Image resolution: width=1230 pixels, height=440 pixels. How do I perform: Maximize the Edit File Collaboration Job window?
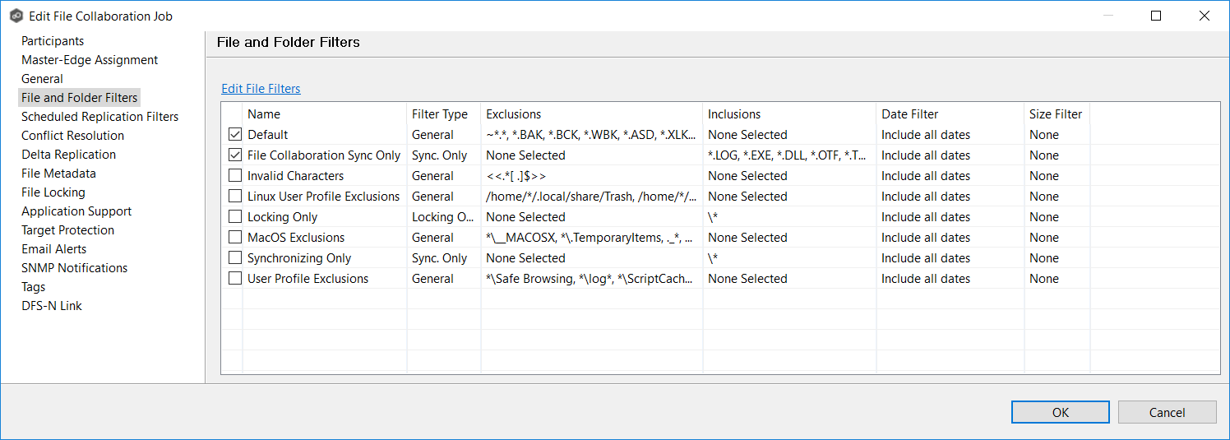pyautogui.click(x=1156, y=16)
